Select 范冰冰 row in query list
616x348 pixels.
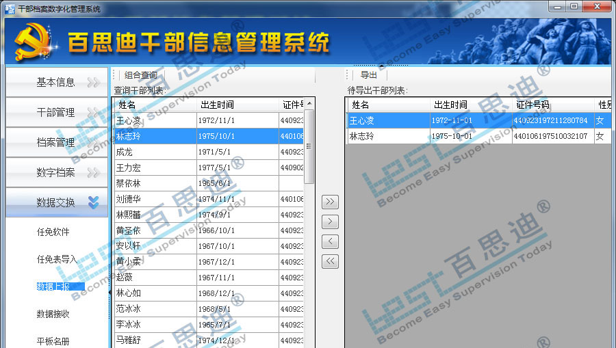click(209, 309)
